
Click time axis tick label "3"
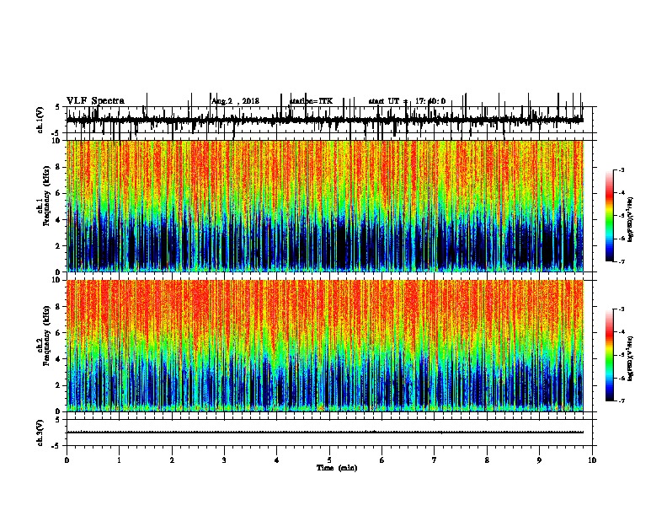[x=224, y=460]
